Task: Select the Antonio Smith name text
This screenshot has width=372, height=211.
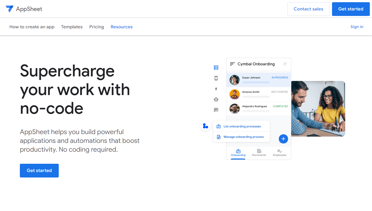Action: coord(251,92)
